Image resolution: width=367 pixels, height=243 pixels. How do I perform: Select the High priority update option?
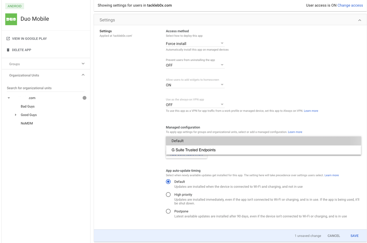pyautogui.click(x=168, y=195)
